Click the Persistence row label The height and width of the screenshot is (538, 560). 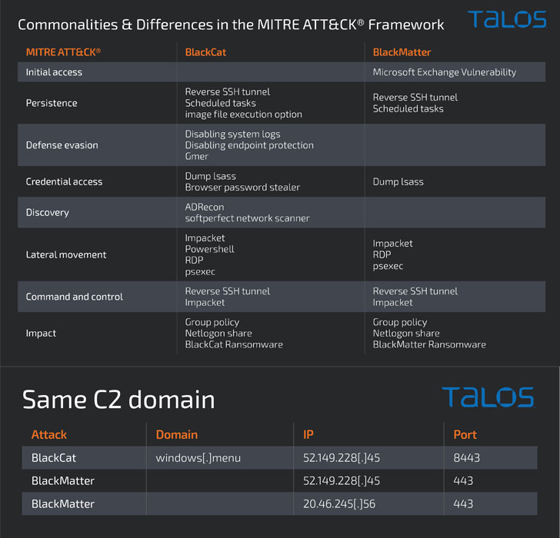click(x=52, y=103)
